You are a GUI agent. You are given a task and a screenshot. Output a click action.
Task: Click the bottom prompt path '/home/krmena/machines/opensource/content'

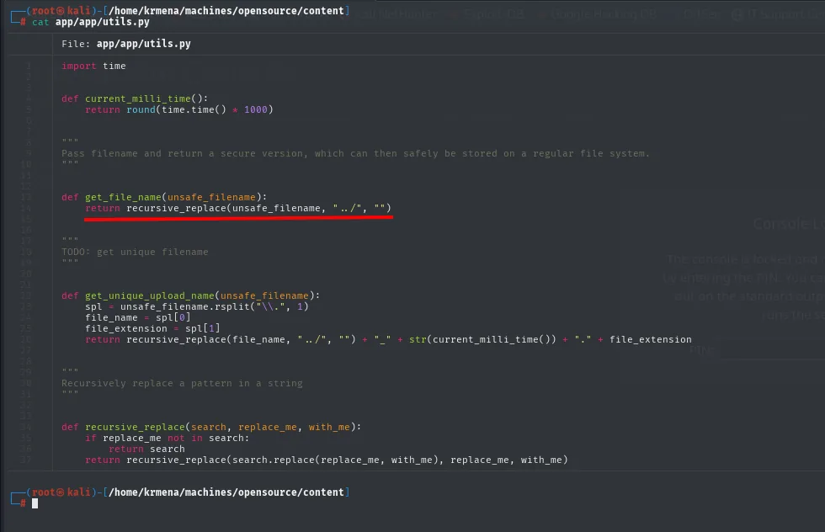tap(226, 492)
